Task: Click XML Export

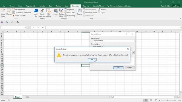Action: (102, 12)
